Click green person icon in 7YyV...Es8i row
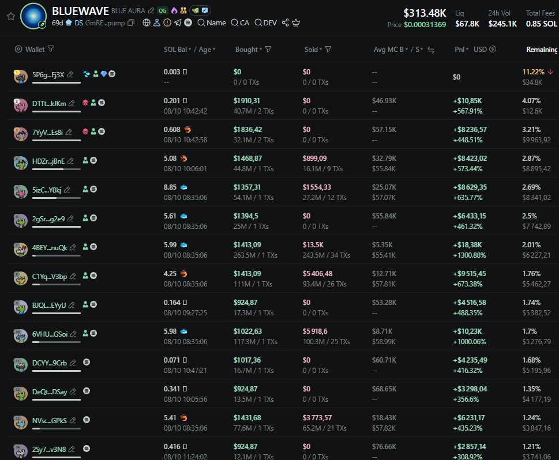 coord(93,131)
